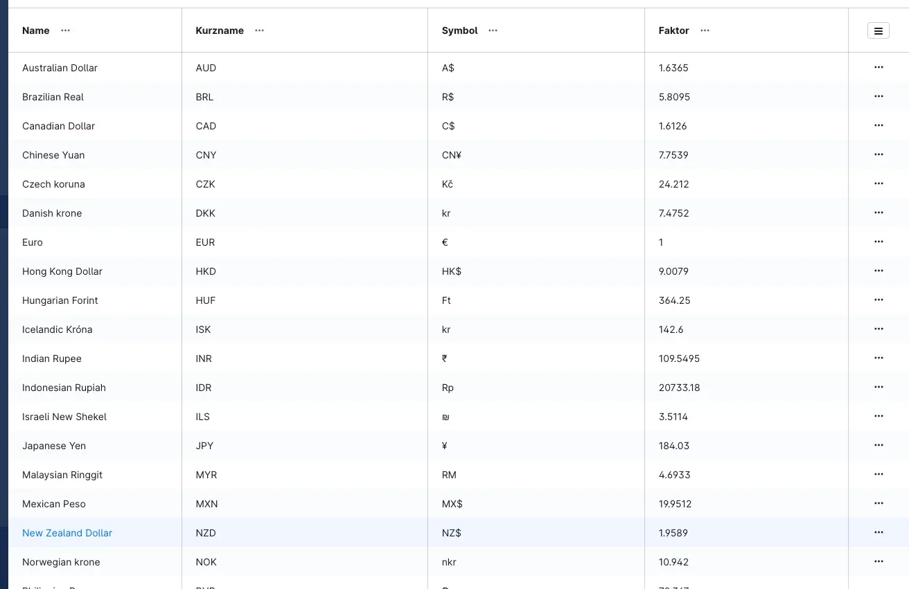Image resolution: width=909 pixels, height=589 pixels.
Task: Open the Name column options menu
Action: [x=65, y=30]
